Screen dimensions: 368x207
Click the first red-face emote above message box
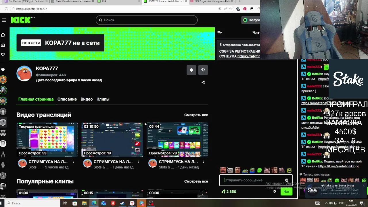[x=223, y=170]
